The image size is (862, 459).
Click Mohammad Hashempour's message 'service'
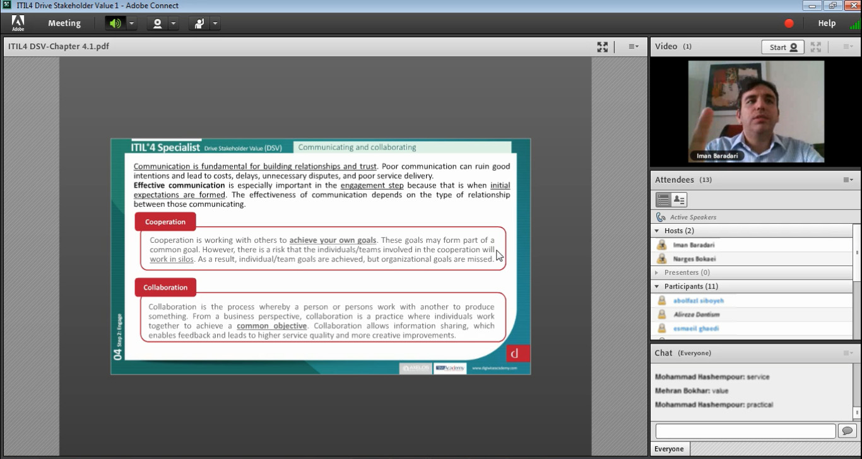pyautogui.click(x=712, y=377)
